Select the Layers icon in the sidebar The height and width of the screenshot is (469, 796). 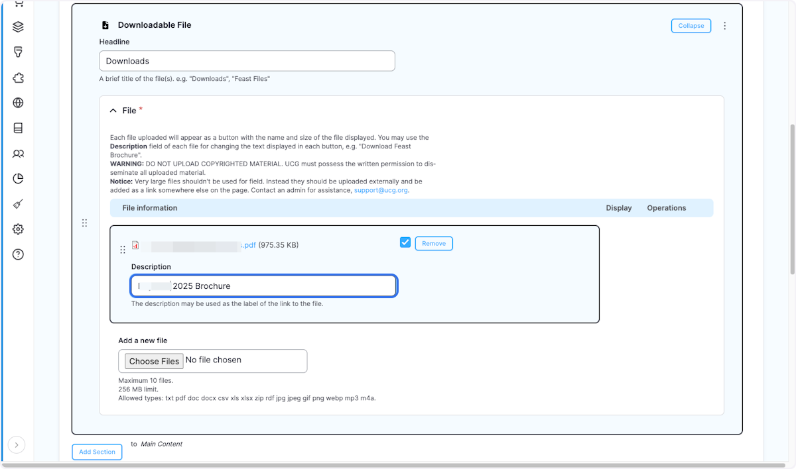(17, 26)
